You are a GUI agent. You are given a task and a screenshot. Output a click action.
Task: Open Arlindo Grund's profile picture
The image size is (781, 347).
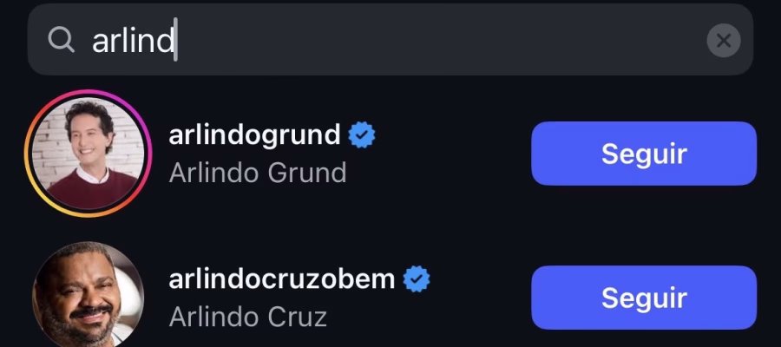[x=89, y=154]
